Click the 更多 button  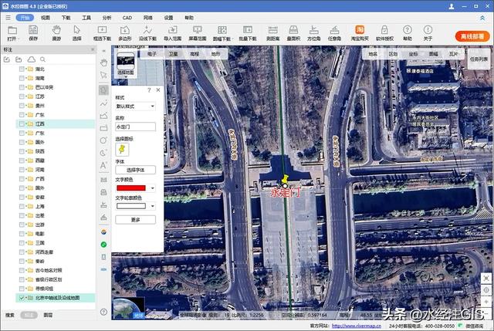coord(136,220)
